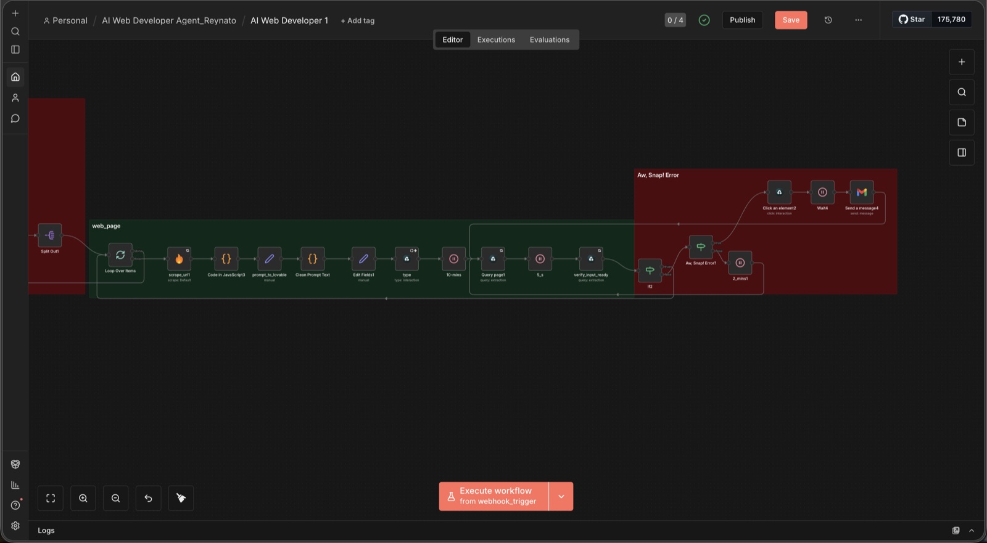Image resolution: width=987 pixels, height=543 pixels.
Task: Open node search magnifier on right
Action: click(x=962, y=92)
